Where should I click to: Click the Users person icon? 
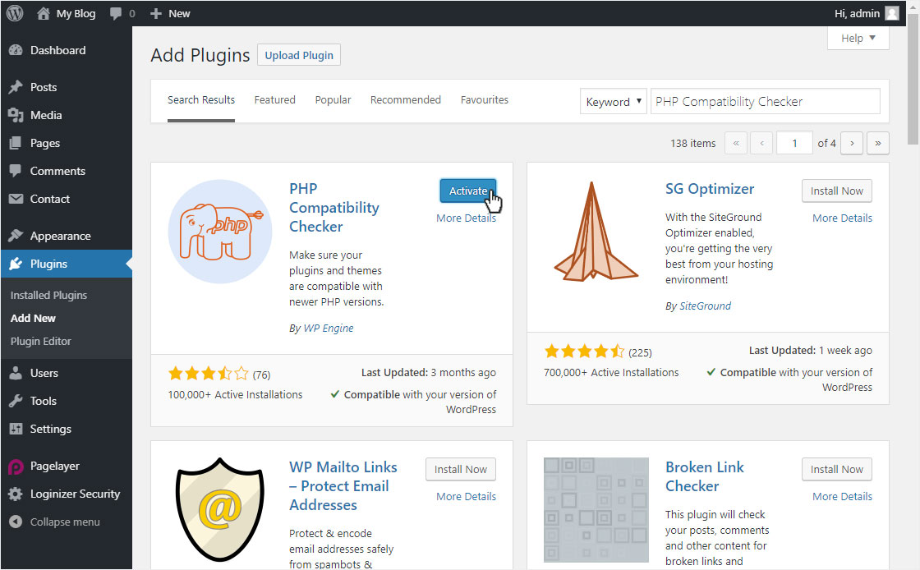[16, 373]
